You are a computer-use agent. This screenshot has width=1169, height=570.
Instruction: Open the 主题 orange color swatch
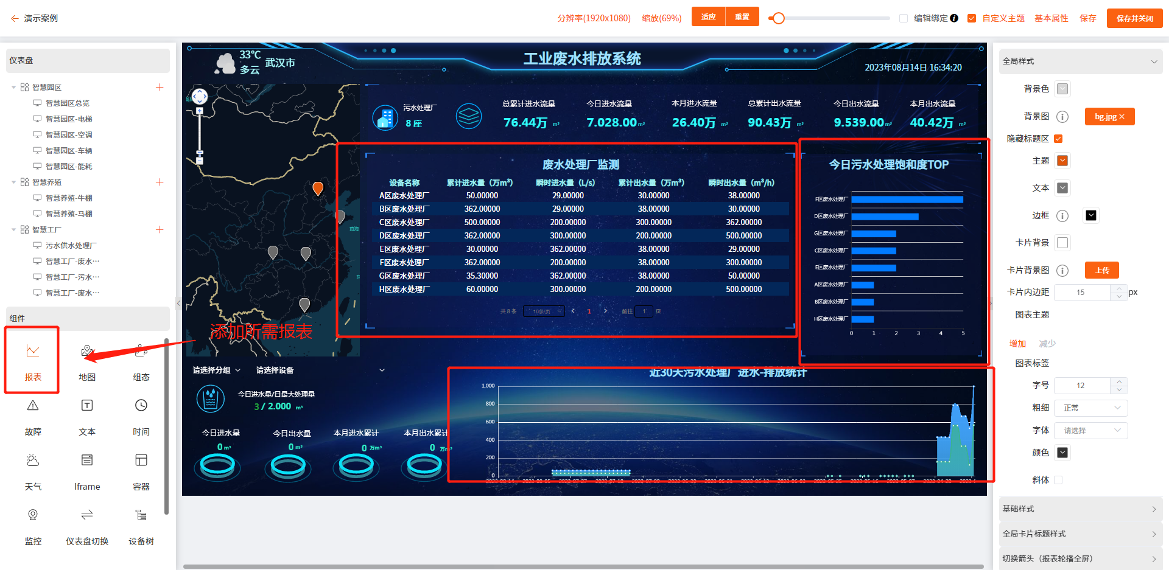(x=1062, y=161)
